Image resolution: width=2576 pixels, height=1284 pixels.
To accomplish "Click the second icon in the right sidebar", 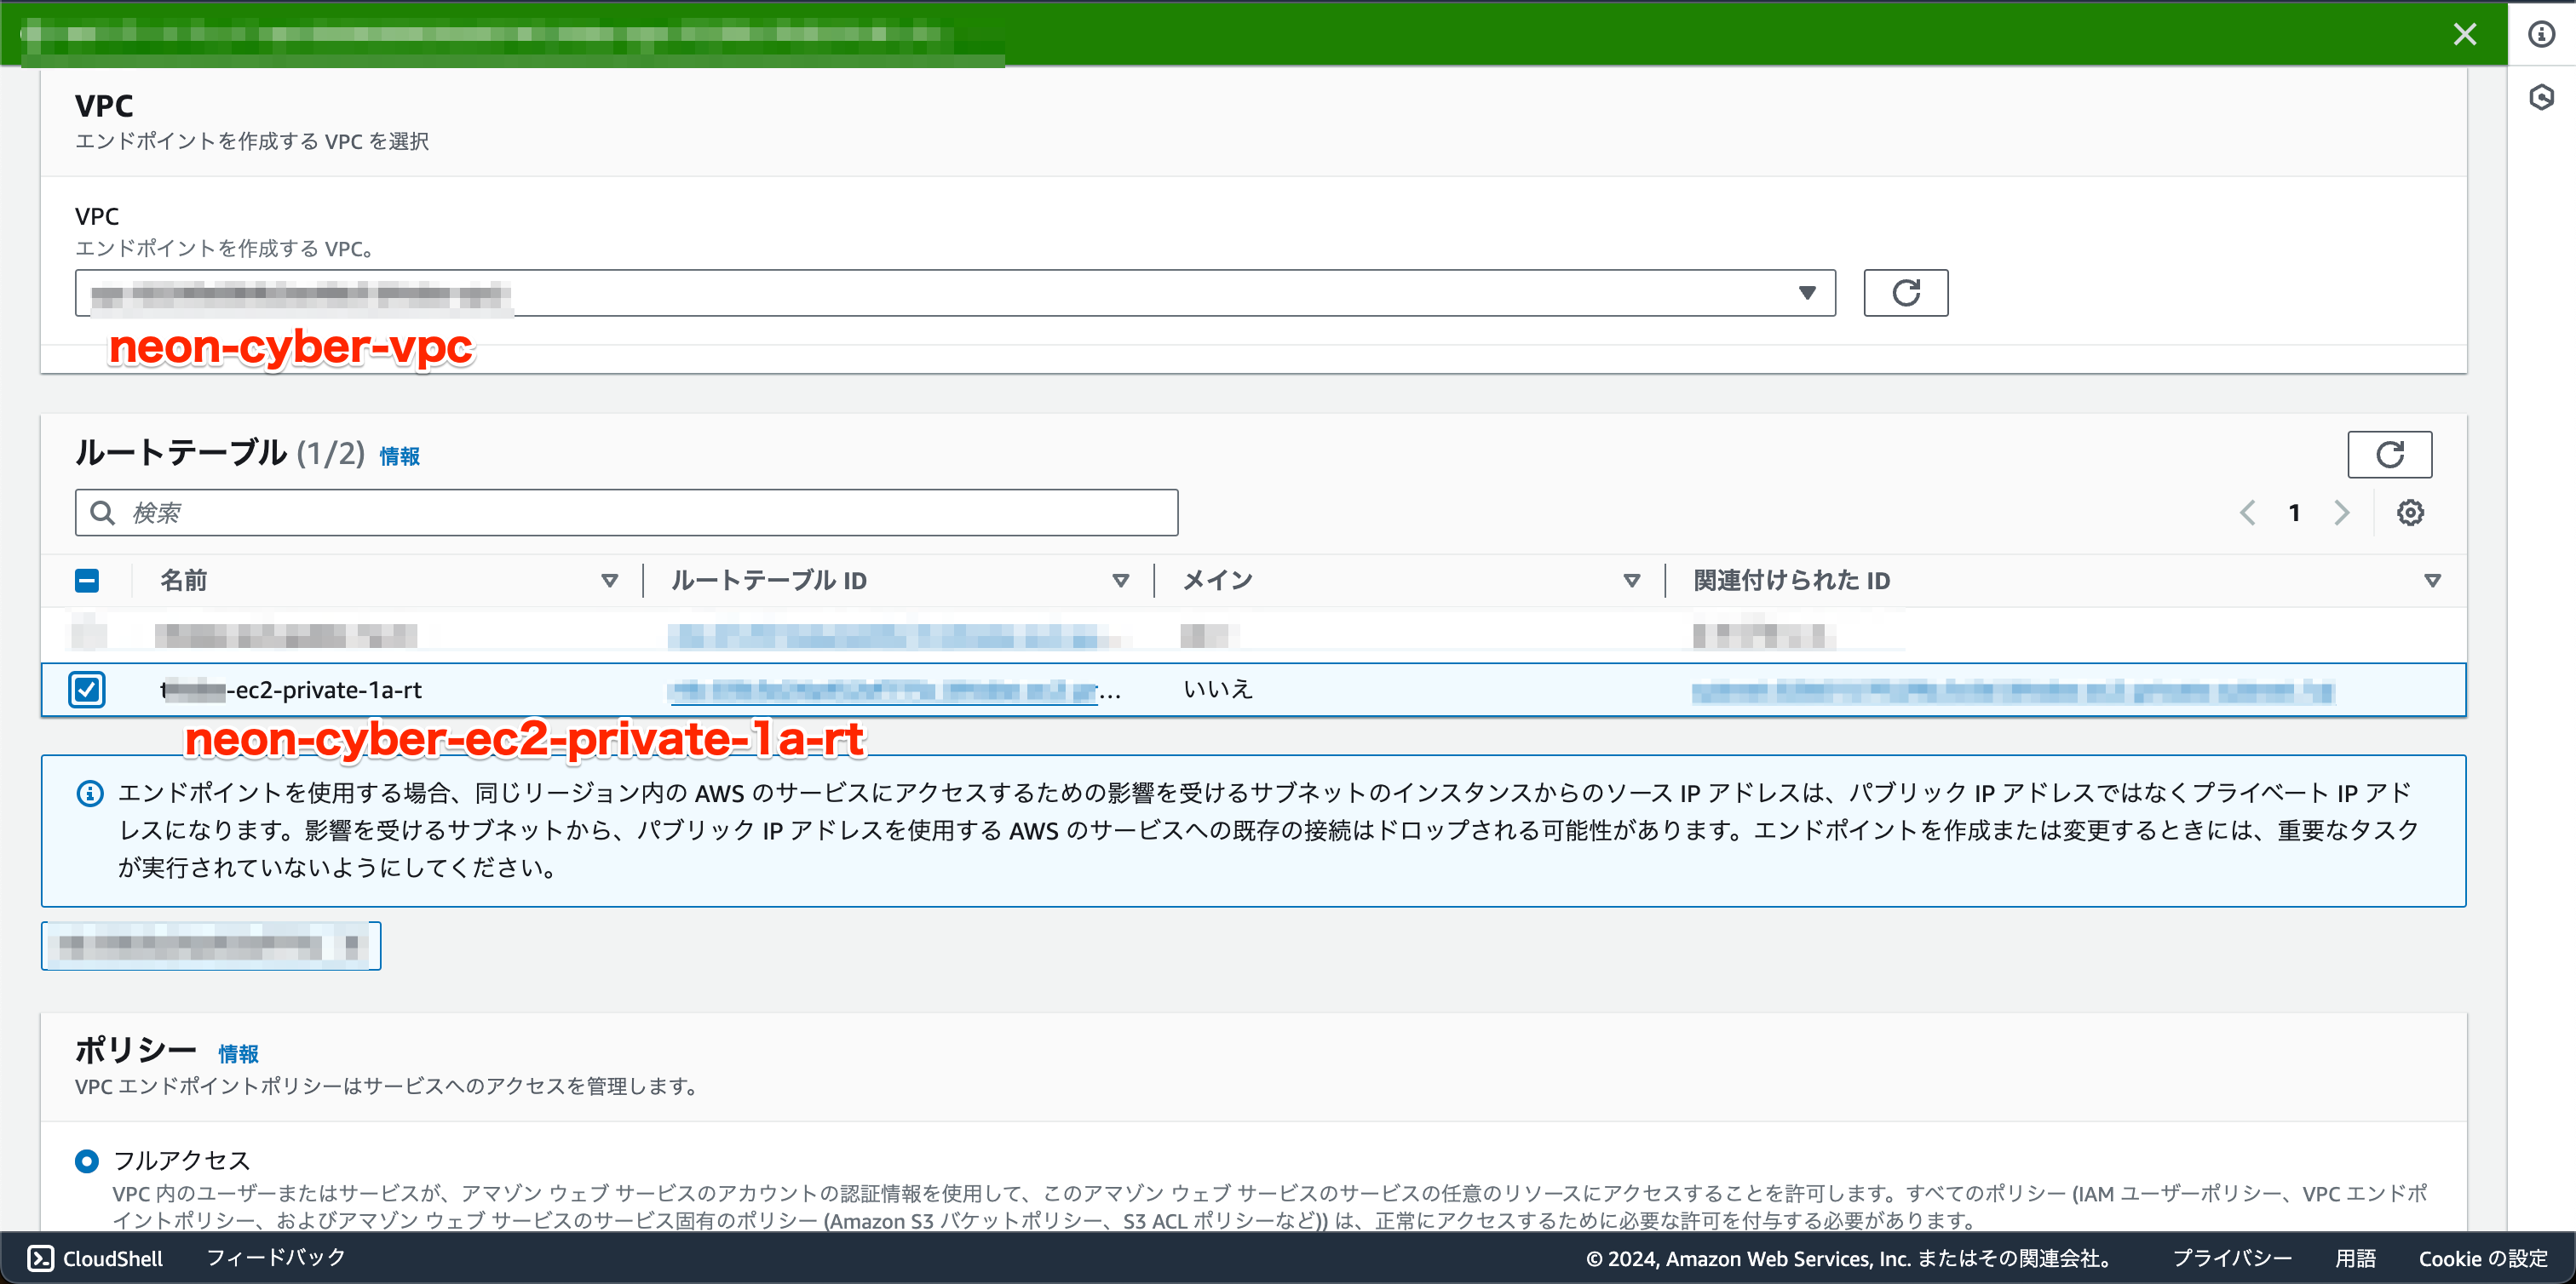I will click(x=2541, y=96).
